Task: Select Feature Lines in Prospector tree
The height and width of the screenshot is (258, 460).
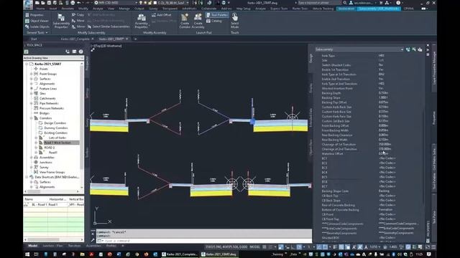Action: point(48,88)
